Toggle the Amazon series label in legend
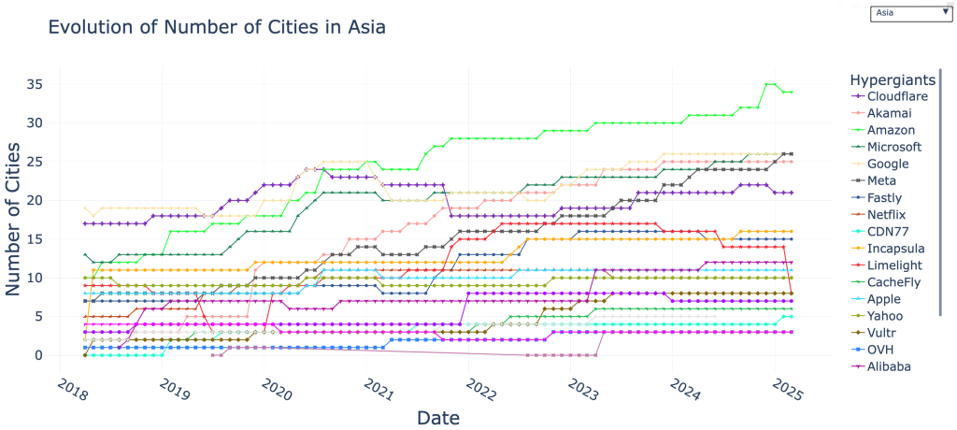Viewport: 957px width, 430px height. point(891,130)
